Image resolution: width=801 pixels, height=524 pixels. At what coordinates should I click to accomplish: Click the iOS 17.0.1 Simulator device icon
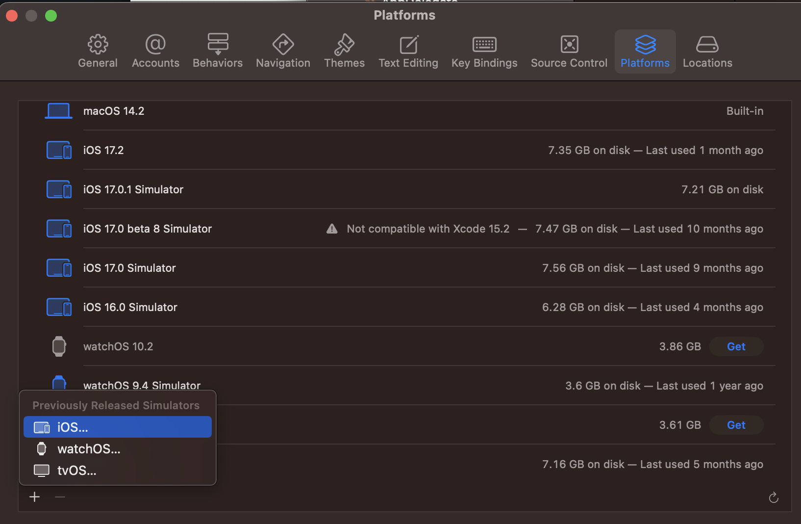[x=59, y=189]
